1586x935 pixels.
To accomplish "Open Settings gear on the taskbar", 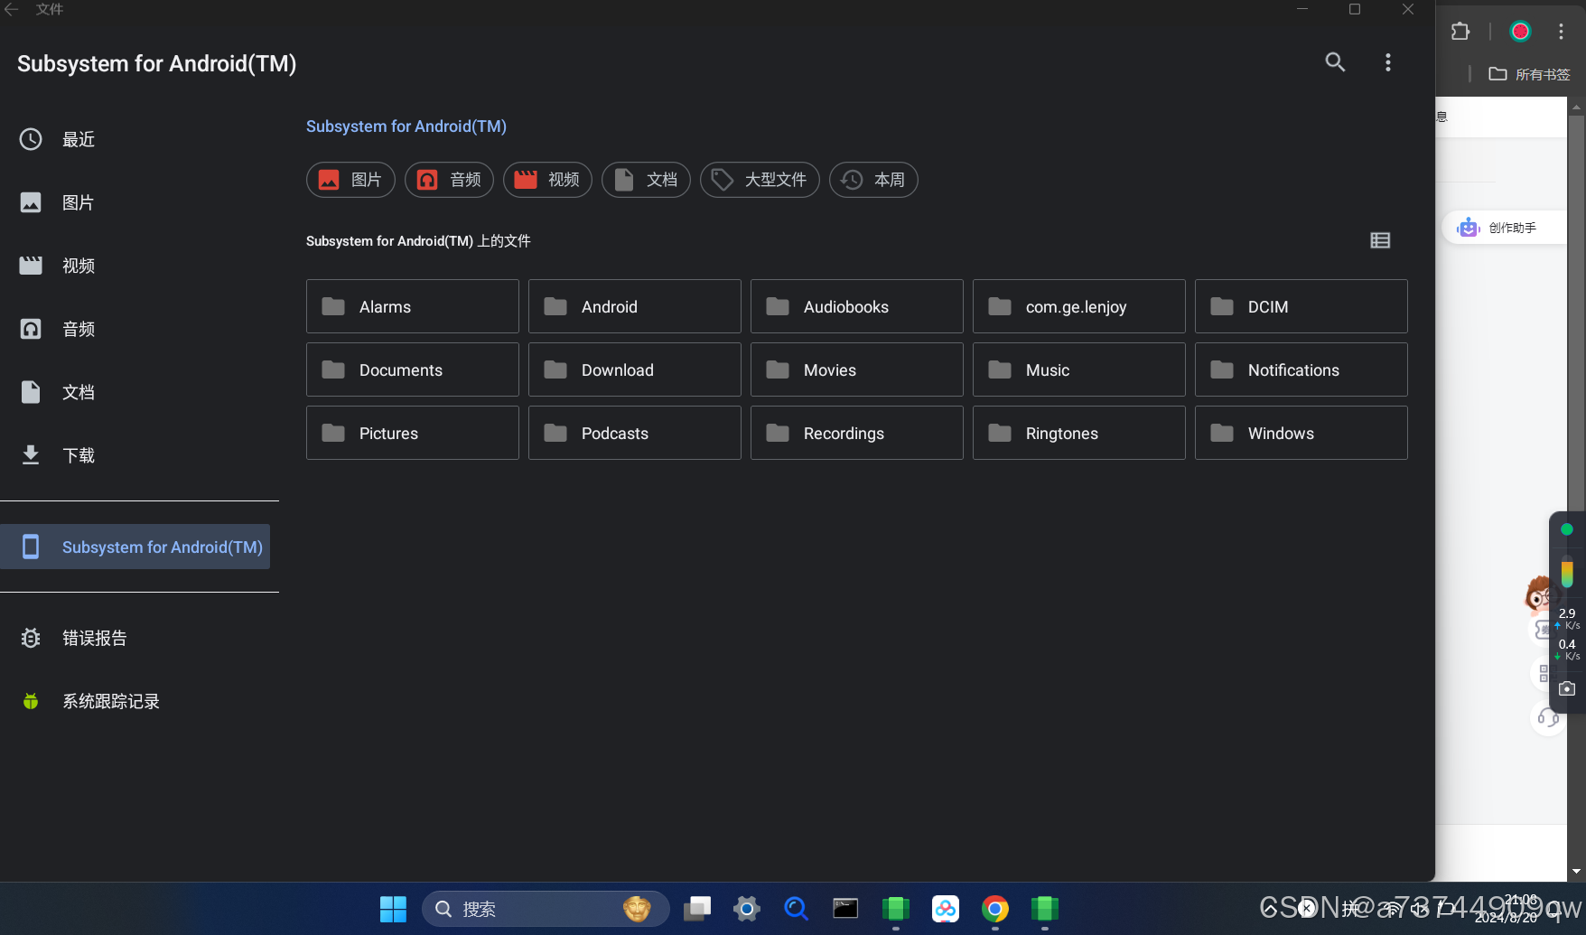I will pyautogui.click(x=747, y=909).
